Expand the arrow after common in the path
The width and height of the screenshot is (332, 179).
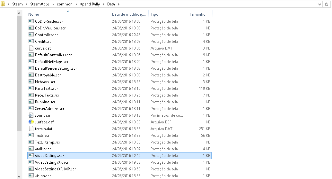76,4
